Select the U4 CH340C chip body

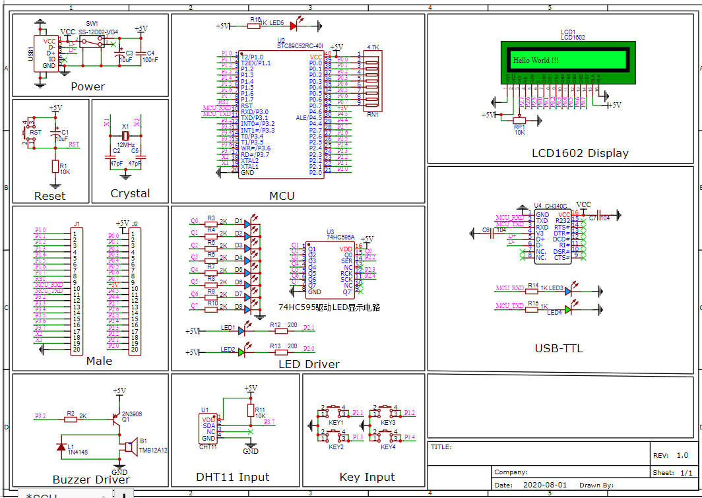click(x=553, y=236)
